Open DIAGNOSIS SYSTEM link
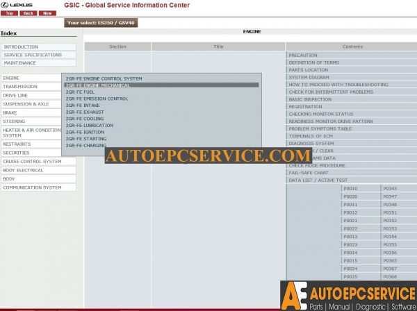The image size is (417, 311). (x=352, y=144)
